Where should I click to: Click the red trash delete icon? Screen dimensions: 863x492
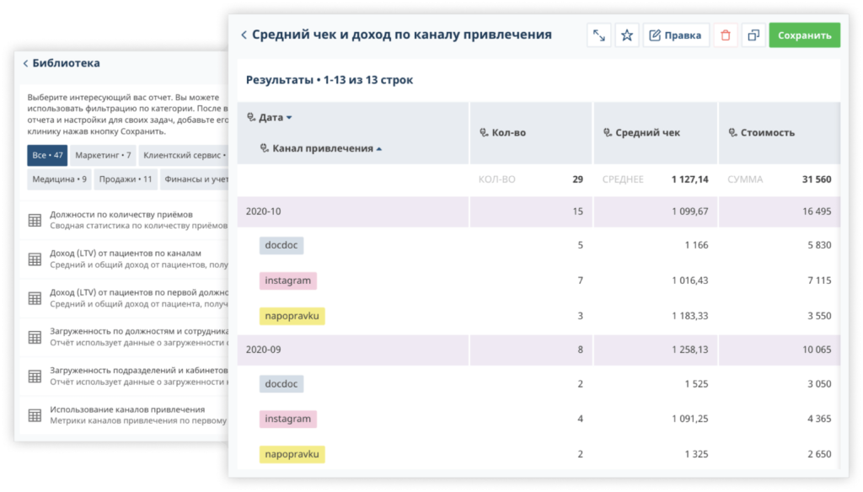[725, 35]
